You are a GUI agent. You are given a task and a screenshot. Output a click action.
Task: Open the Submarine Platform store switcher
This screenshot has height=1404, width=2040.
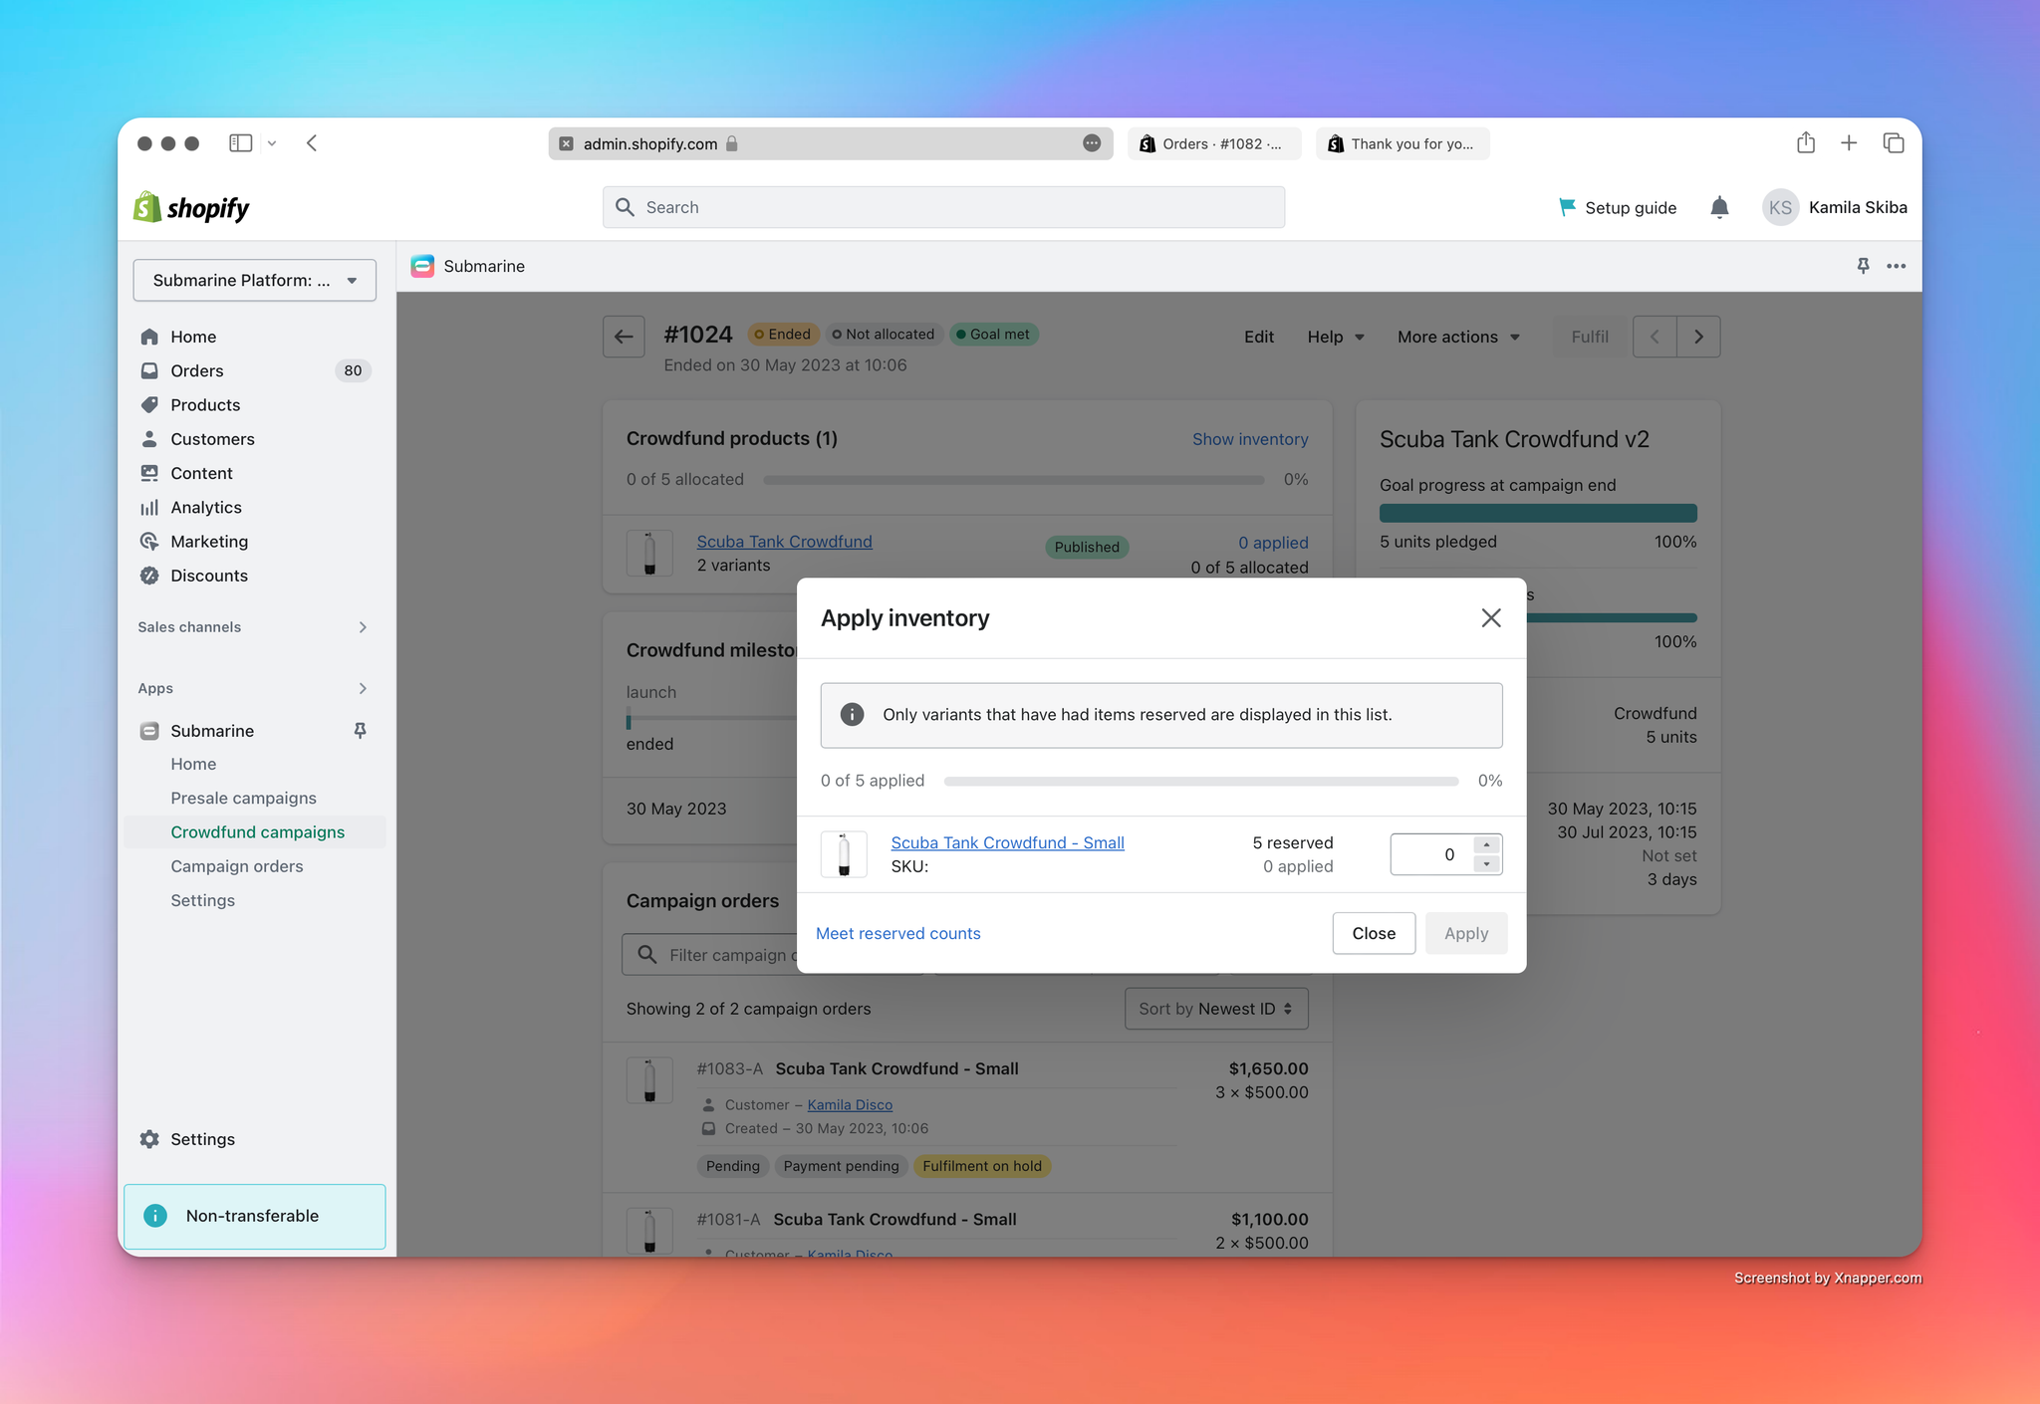click(255, 281)
